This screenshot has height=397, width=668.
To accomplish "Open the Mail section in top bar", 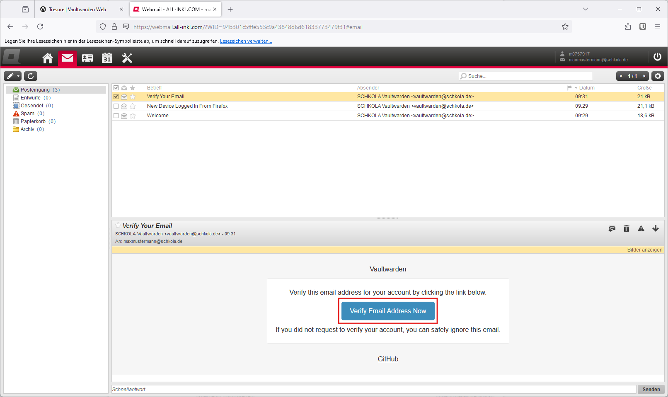I will (68, 58).
